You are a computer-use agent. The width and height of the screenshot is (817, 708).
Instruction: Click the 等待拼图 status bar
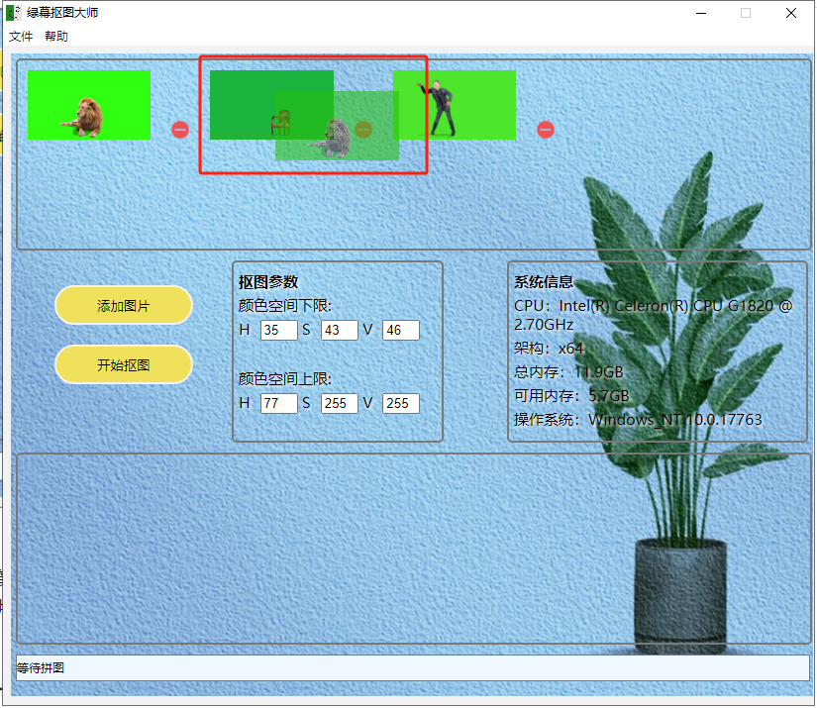tap(413, 667)
